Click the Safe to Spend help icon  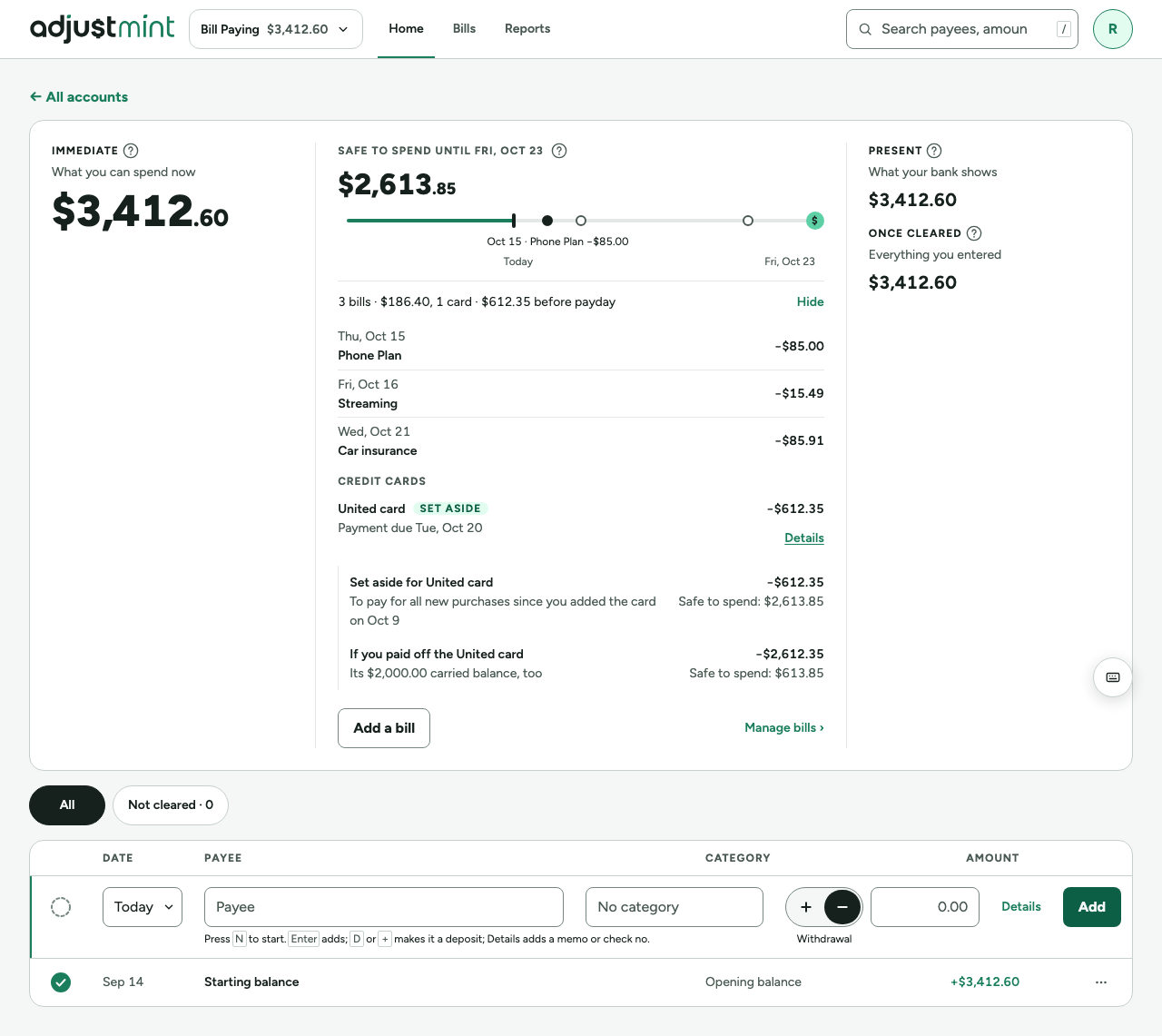(559, 151)
